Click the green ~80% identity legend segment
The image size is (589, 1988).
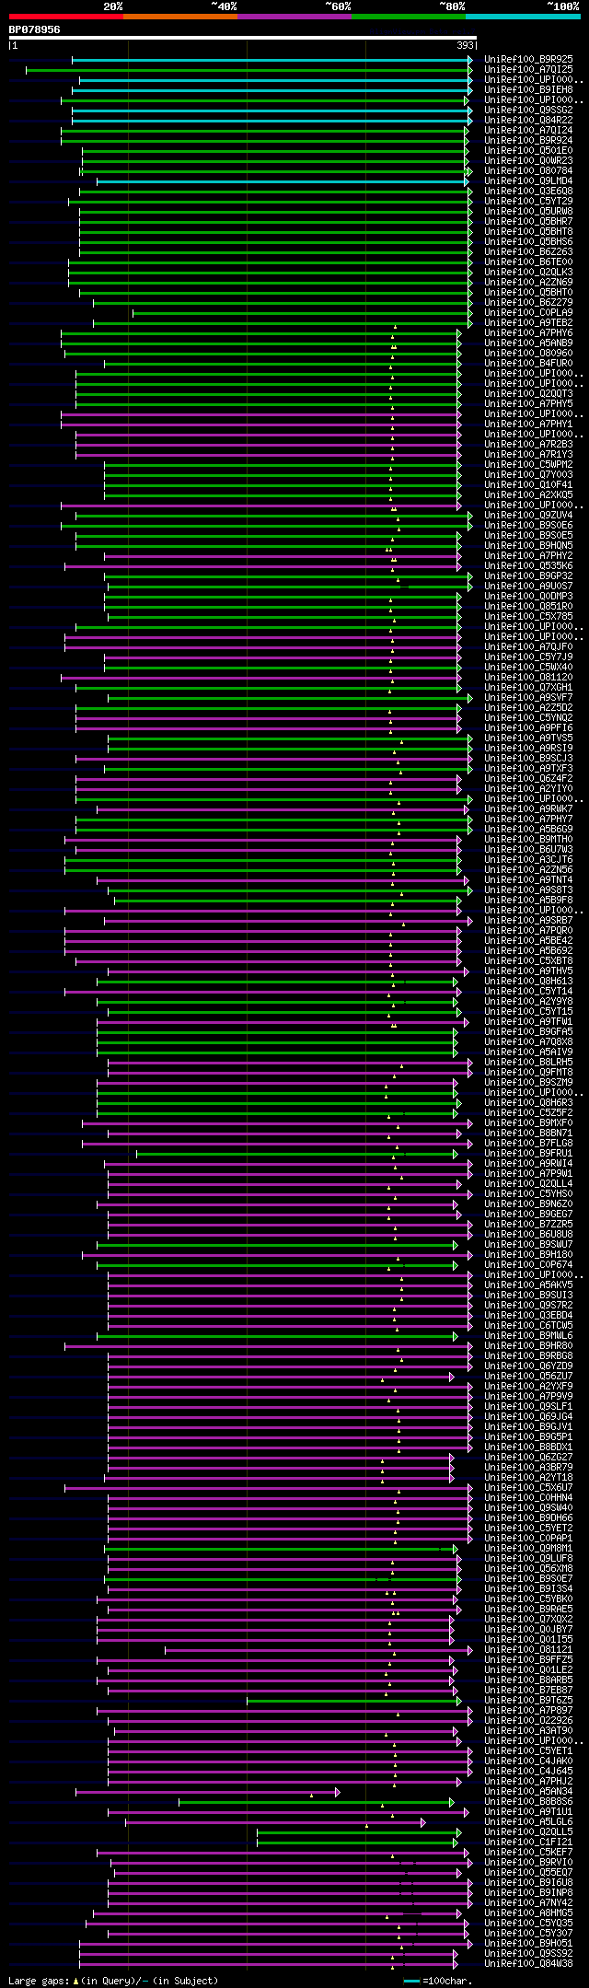point(409,16)
